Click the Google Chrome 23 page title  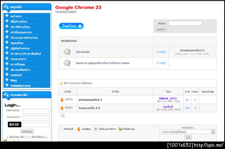(x=78, y=7)
